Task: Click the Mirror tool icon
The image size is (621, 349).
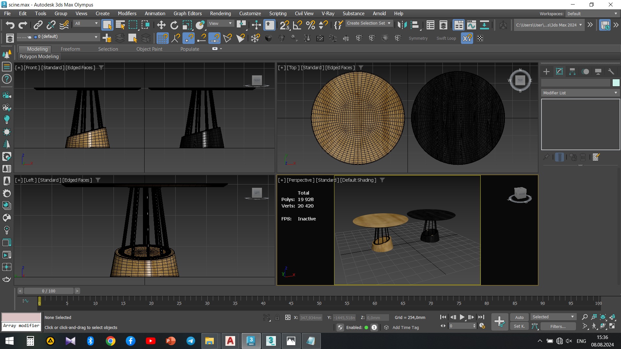Action: click(402, 25)
